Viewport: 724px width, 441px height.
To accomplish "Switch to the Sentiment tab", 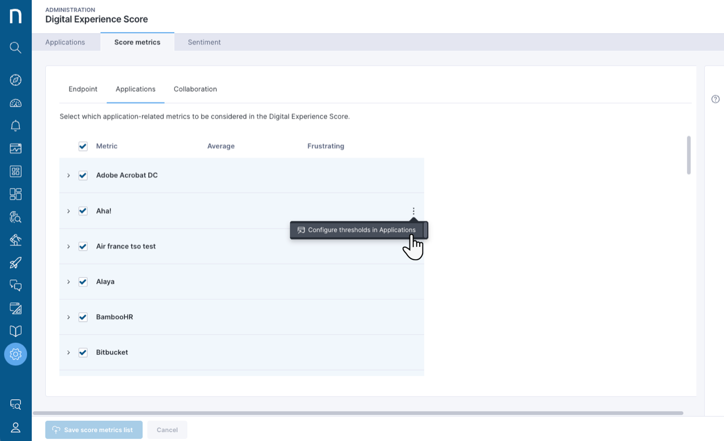I will pyautogui.click(x=204, y=42).
